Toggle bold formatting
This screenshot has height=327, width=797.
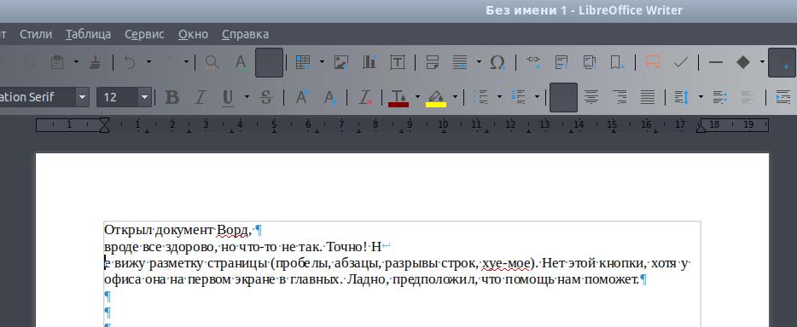pos(172,97)
